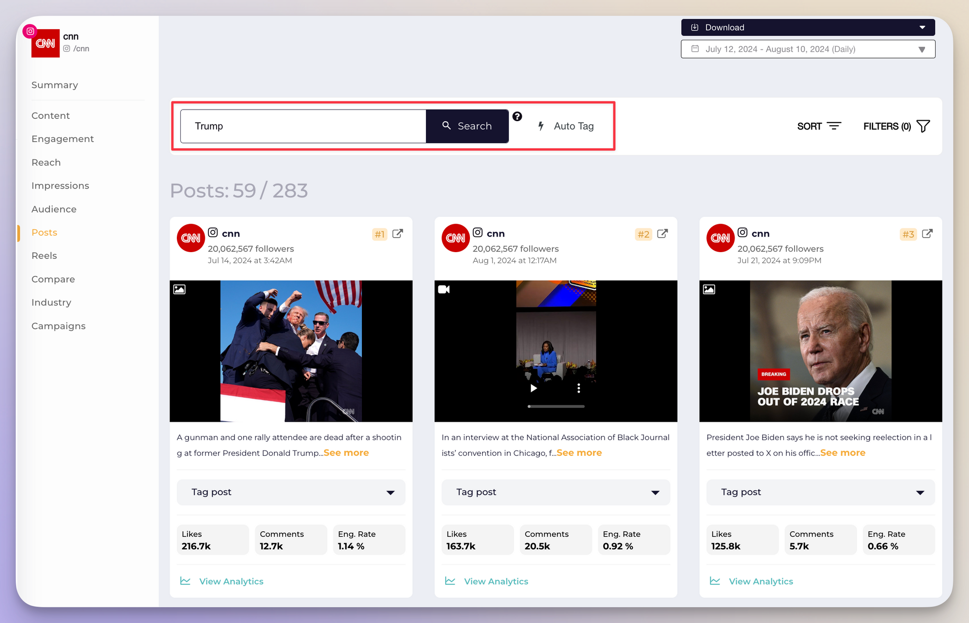
Task: Click CNN avatar on post #1 card
Action: click(x=191, y=238)
